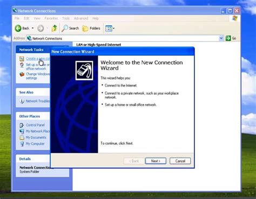256x199 pixels.
Task: Click Create a new connection icon
Action: [22, 58]
